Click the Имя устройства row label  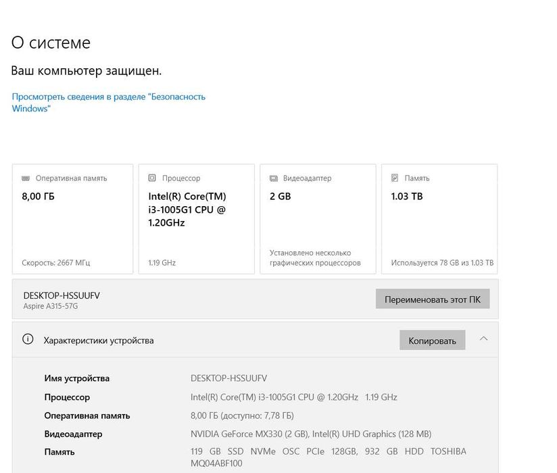point(77,378)
